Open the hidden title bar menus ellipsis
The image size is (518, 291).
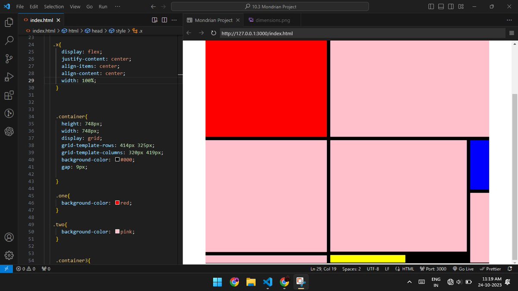(118, 6)
